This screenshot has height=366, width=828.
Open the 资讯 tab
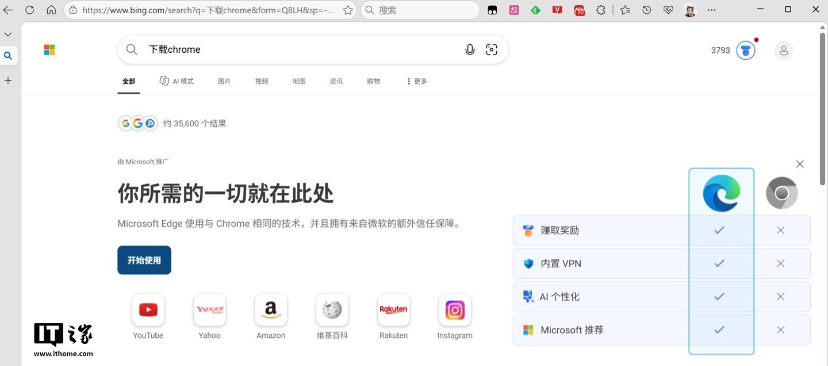tap(336, 81)
